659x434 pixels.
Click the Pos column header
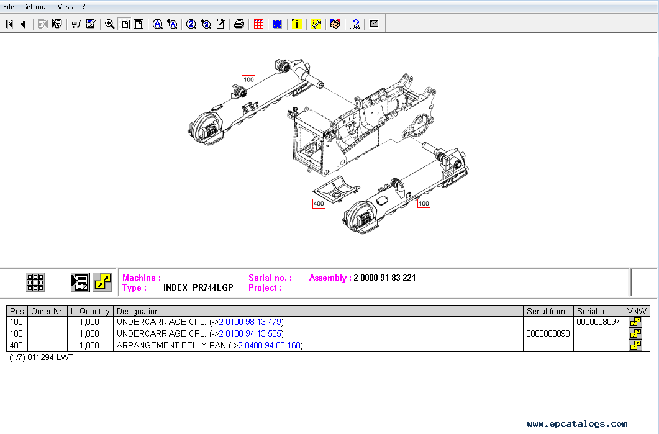17,311
